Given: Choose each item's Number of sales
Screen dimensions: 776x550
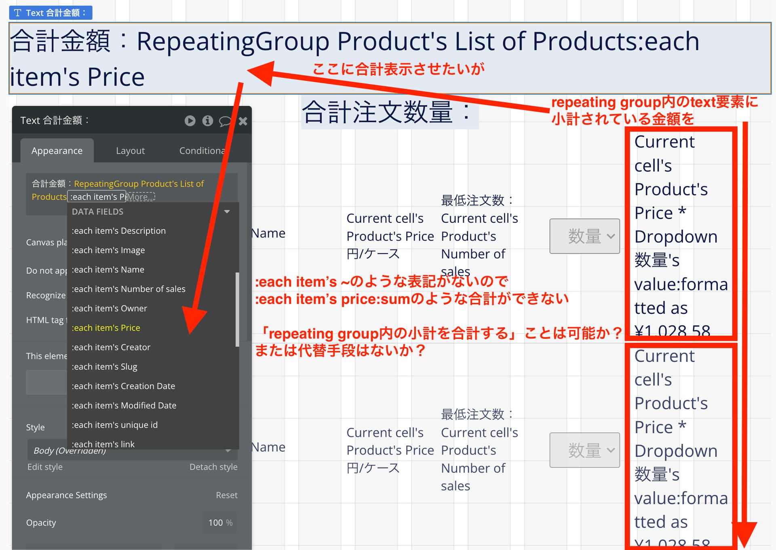Looking at the screenshot, I should click(x=129, y=289).
